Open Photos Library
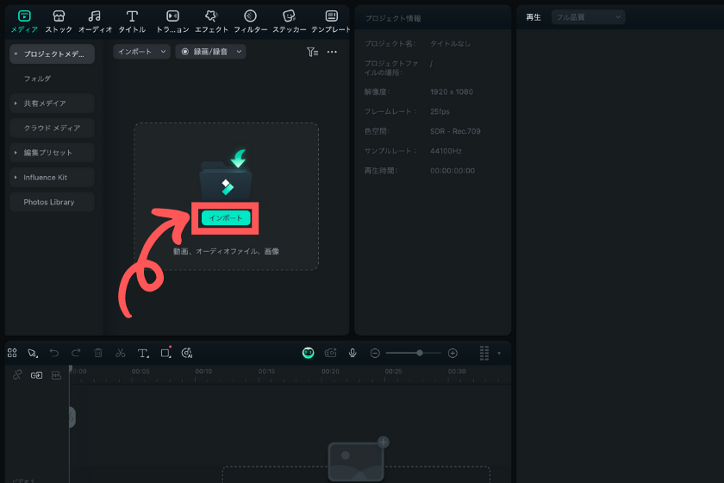The width and height of the screenshot is (724, 483). click(x=53, y=202)
